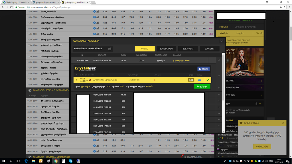This screenshot has width=292, height=164.
Task: Collapse ticket CB-14442406 row
Action: (219, 60)
